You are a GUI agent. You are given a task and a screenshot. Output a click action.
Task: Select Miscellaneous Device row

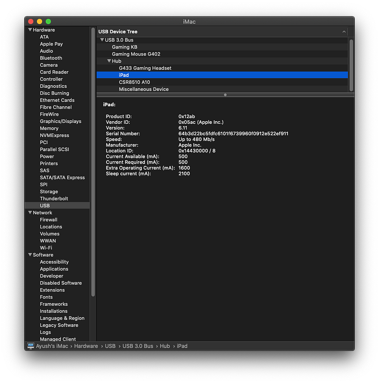tap(222, 89)
